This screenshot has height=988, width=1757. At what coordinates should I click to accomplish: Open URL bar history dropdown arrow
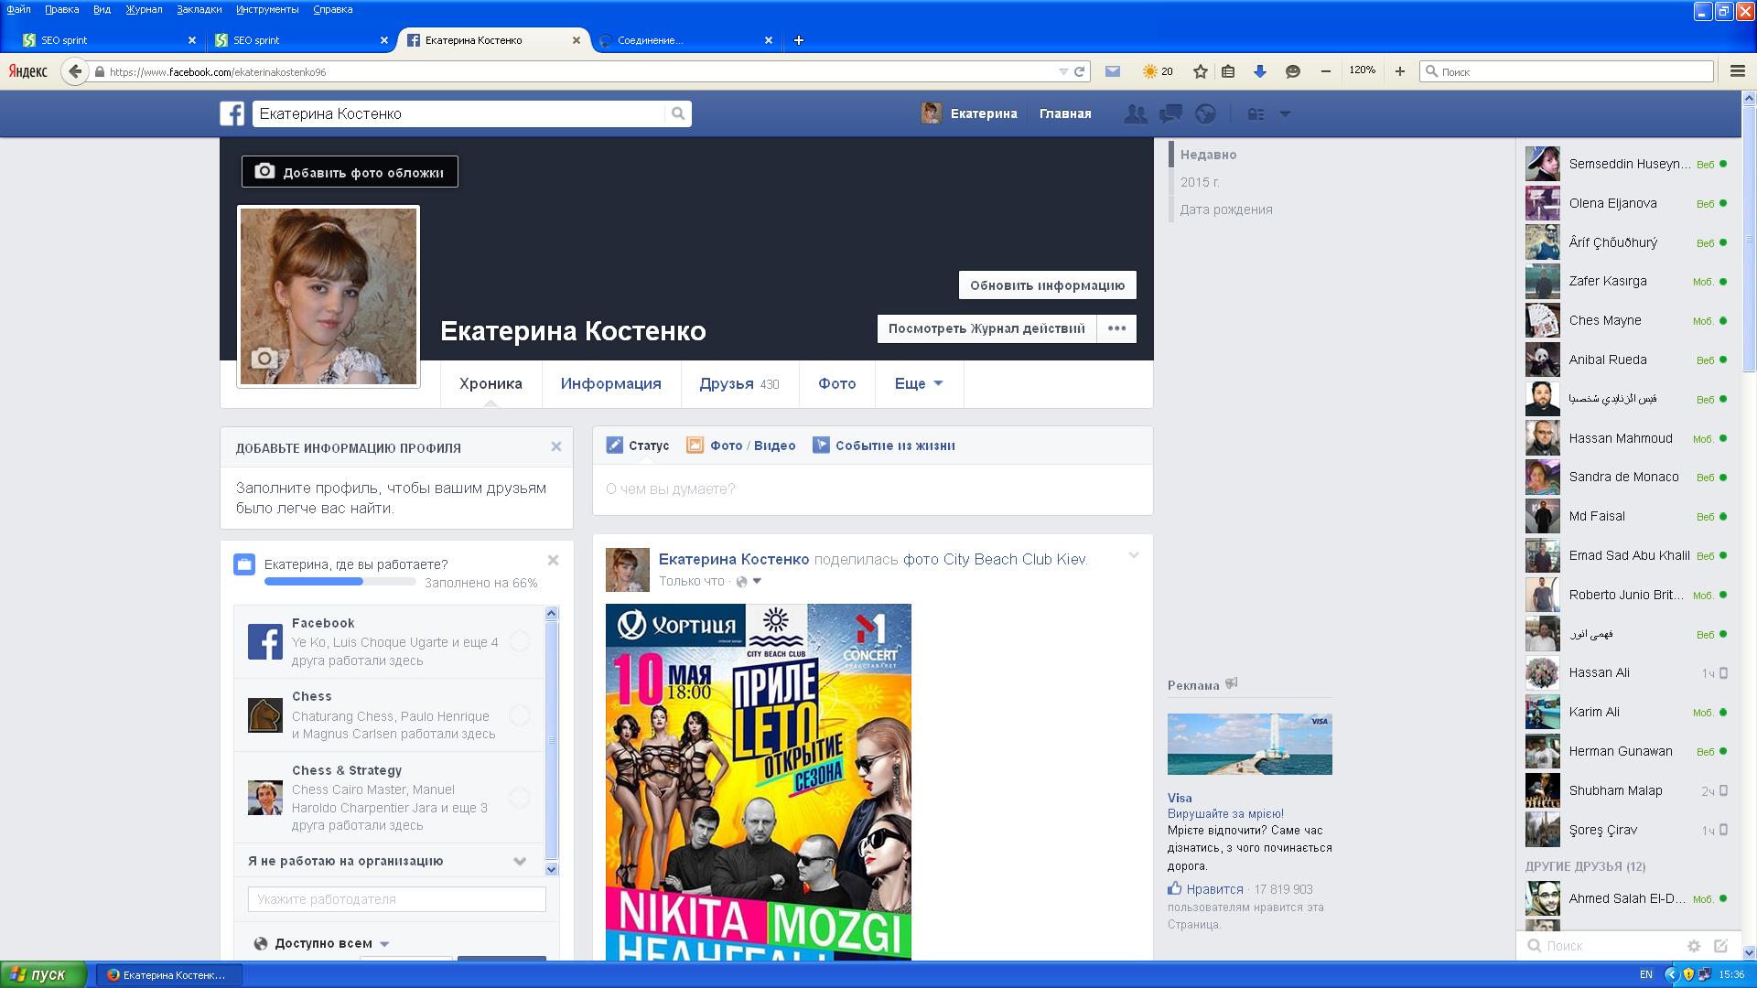tap(1063, 71)
